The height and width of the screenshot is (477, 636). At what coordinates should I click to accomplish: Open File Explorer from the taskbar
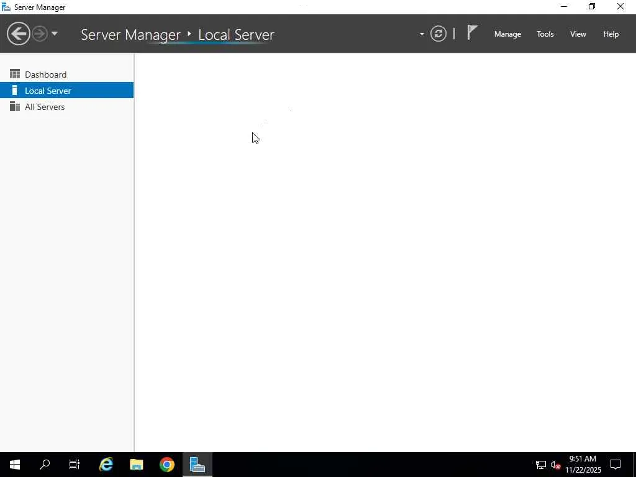click(x=136, y=465)
